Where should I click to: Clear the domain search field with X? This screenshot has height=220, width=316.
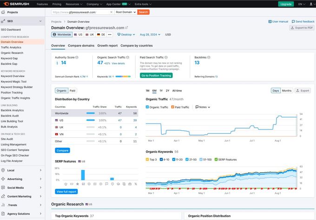tap(111, 12)
